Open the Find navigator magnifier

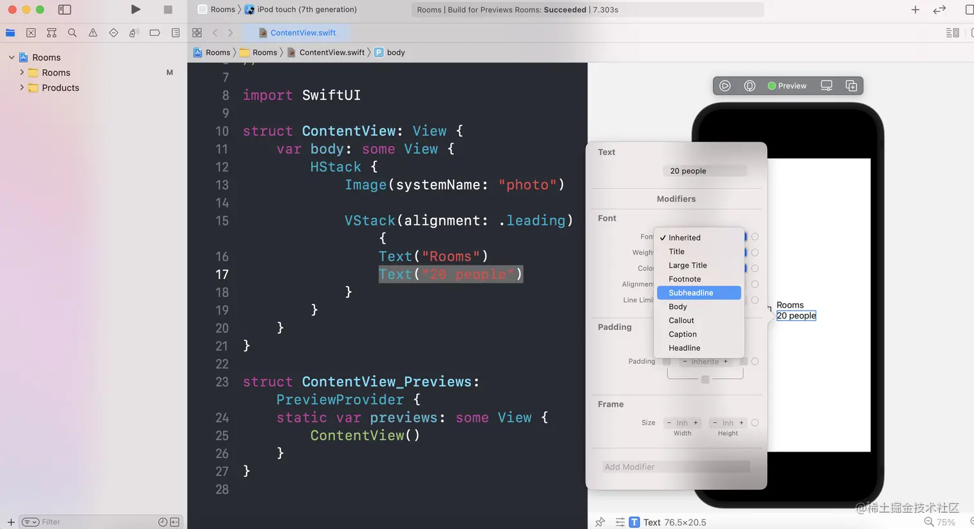(72, 33)
